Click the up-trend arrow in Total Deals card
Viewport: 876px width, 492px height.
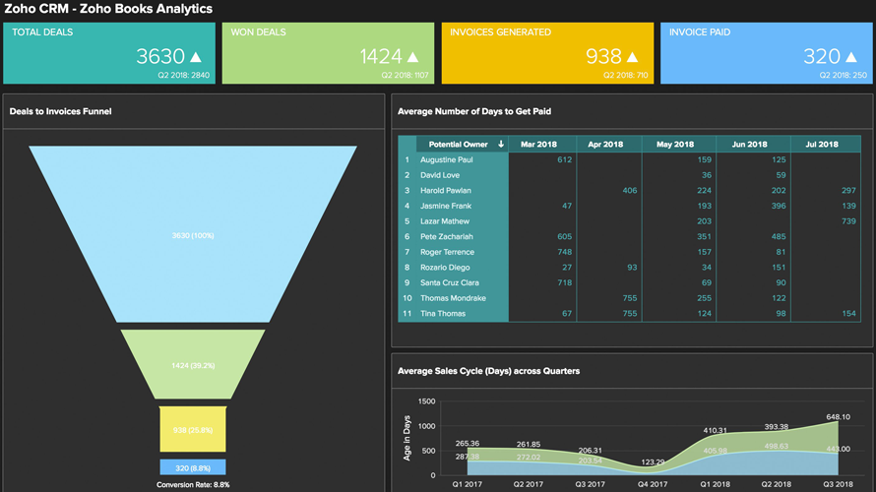point(194,57)
